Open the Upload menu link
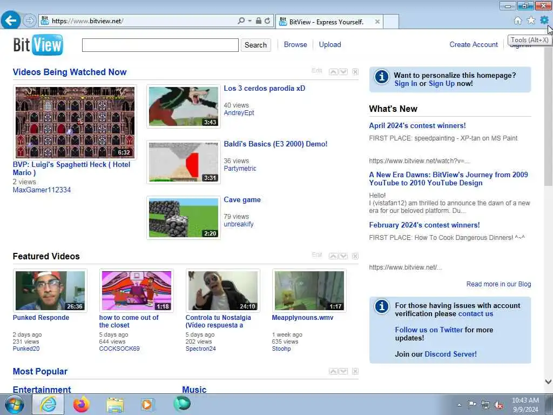553x415 pixels. coord(330,44)
